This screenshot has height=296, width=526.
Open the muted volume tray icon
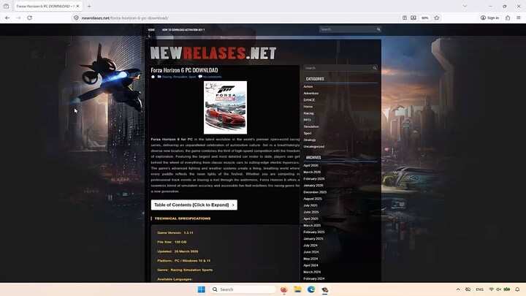498,289
